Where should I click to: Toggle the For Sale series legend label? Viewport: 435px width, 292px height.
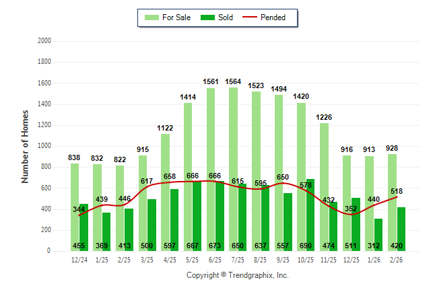(x=176, y=17)
